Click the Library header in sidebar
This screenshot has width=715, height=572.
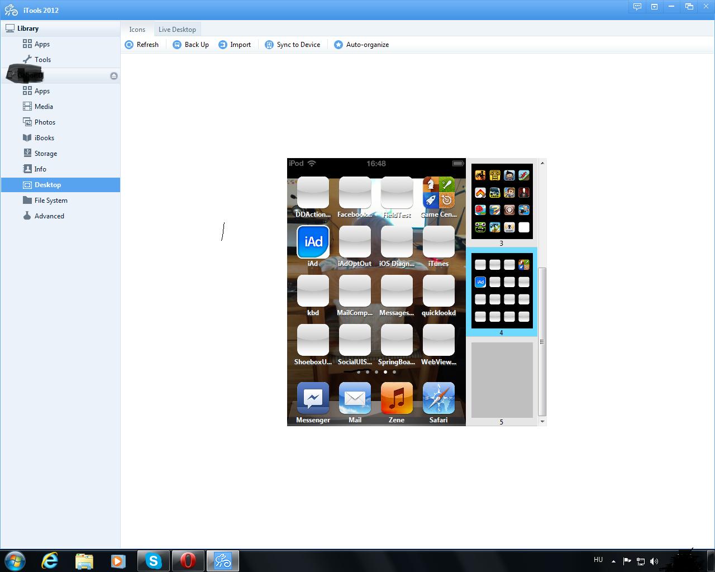(x=60, y=28)
